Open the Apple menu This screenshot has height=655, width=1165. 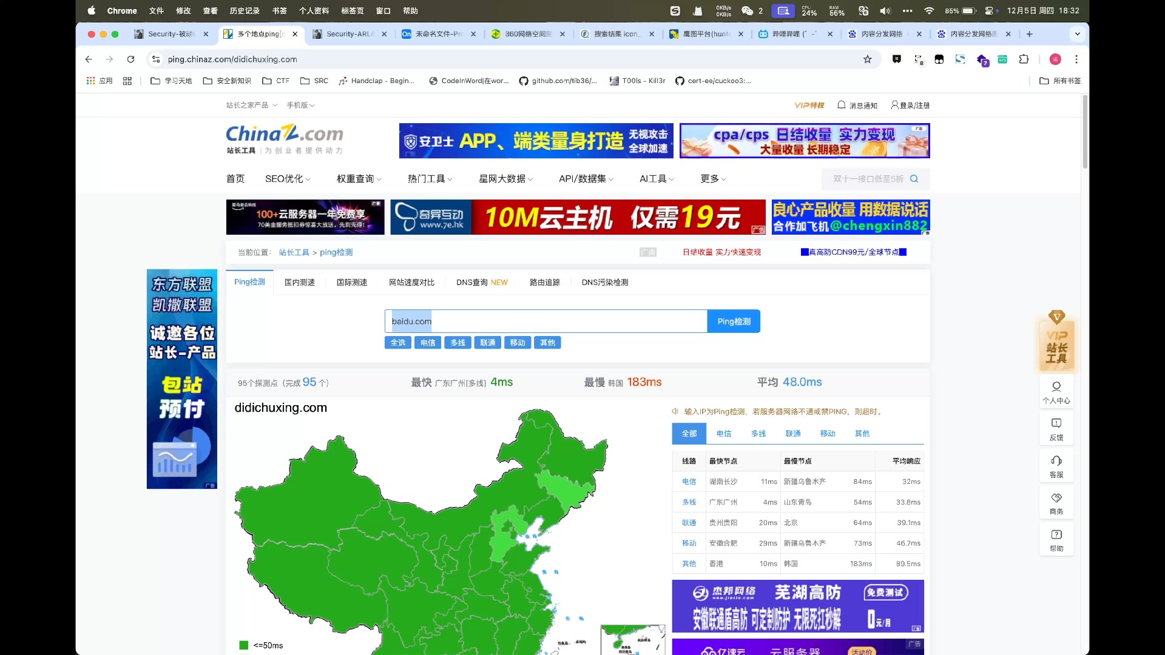coord(92,10)
